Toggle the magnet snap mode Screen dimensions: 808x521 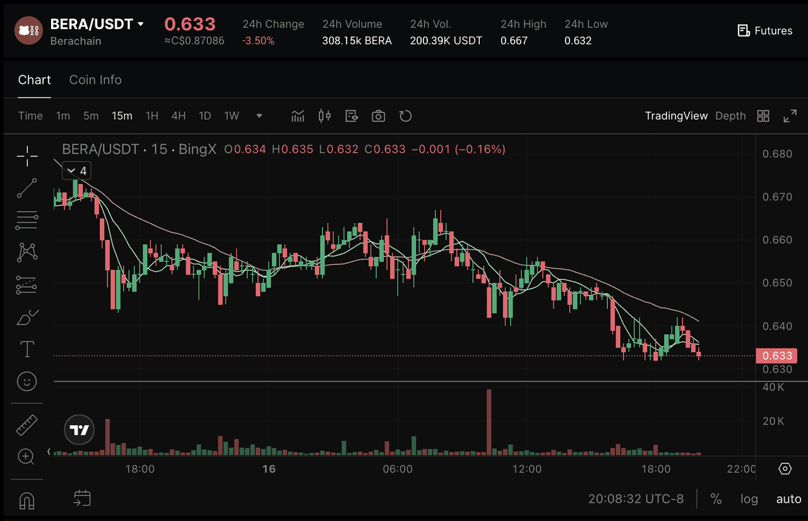27,500
